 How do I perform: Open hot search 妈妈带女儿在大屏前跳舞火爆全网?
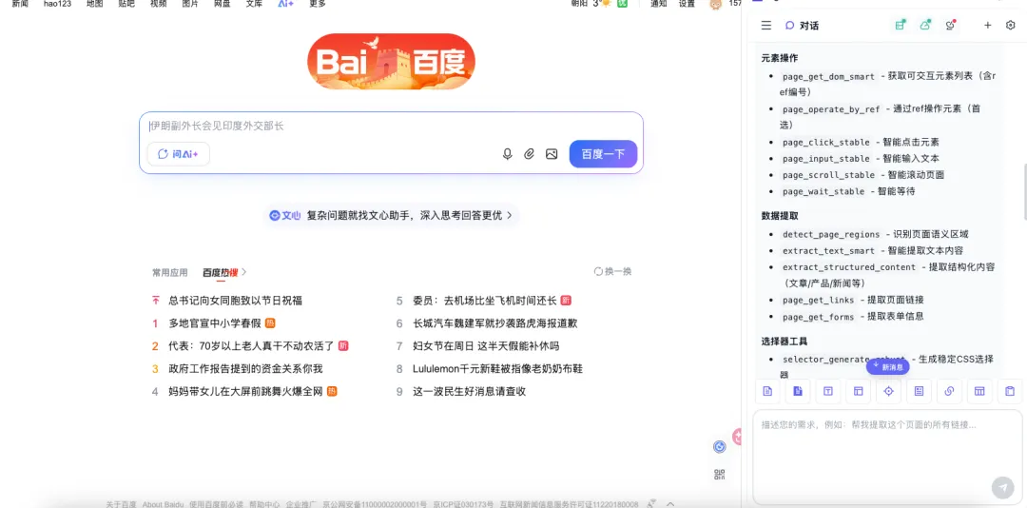245,391
